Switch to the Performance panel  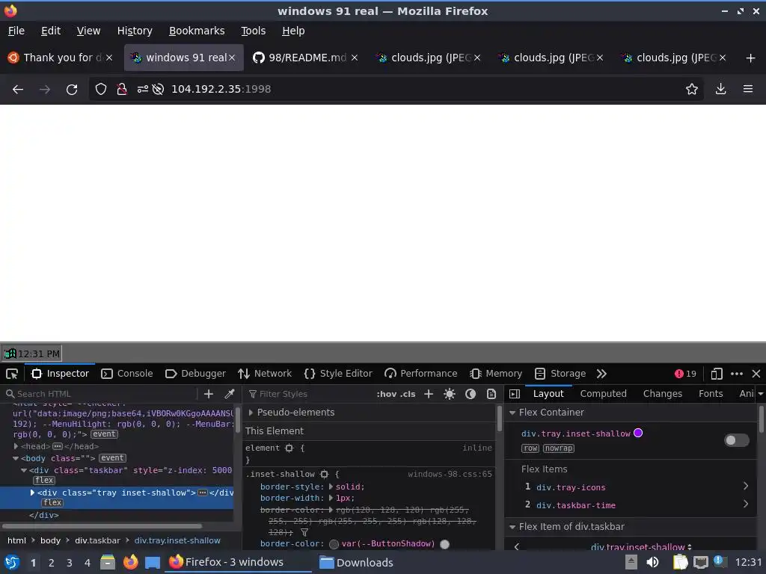click(x=421, y=374)
